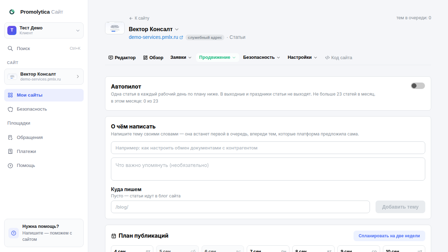Open Вектор Консалт site card chevron in sidebar
The width and height of the screenshot is (448, 252).
tap(78, 77)
